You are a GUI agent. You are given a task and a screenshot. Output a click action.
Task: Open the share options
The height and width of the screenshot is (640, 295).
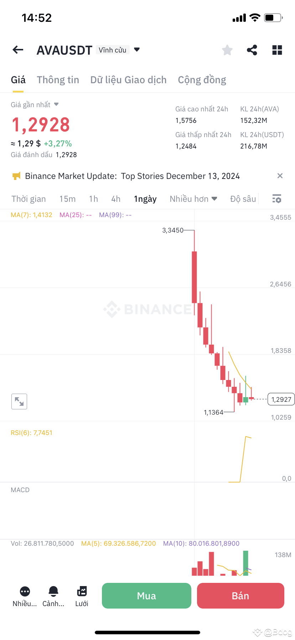pos(252,50)
